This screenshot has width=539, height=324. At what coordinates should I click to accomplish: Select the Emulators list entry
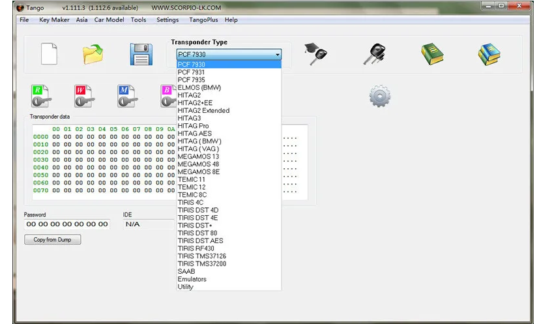click(x=192, y=279)
